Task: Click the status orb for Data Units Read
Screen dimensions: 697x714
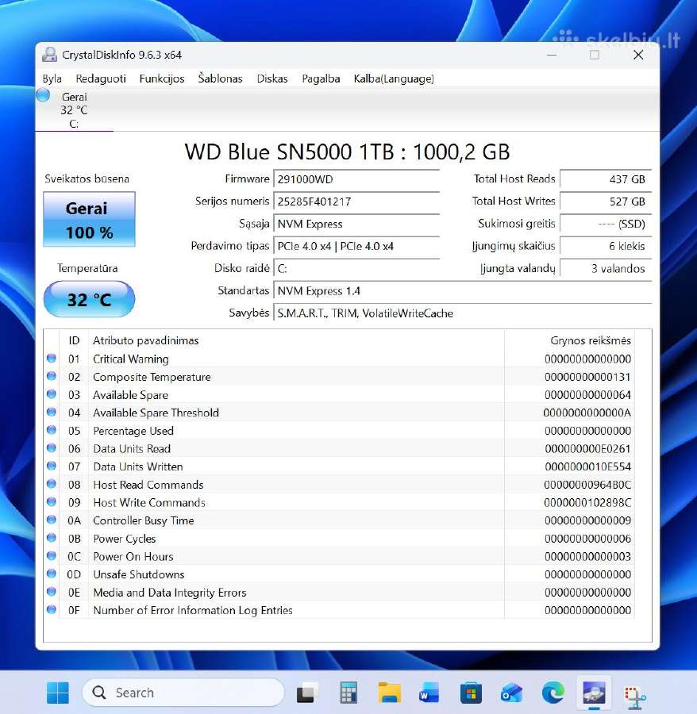Action: pos(52,448)
